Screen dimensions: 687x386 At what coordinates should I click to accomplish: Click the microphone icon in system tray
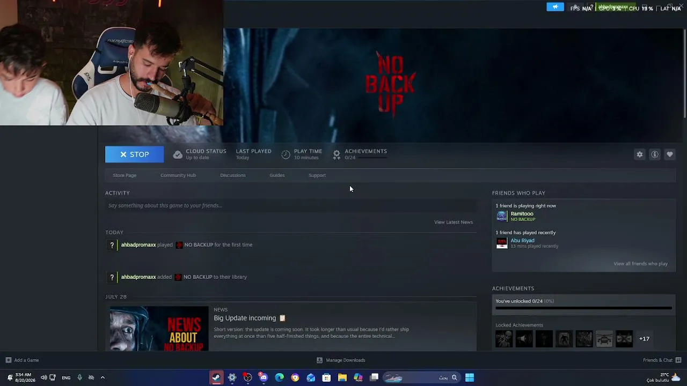(79, 377)
